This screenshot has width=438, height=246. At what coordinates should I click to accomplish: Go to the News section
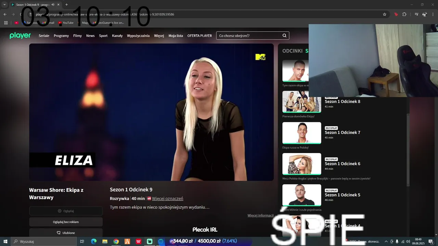(90, 36)
